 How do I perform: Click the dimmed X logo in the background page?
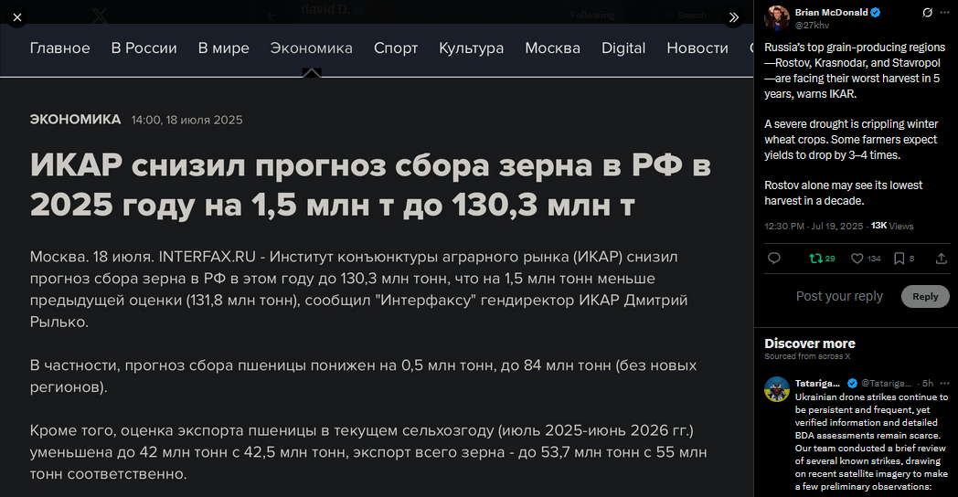[100, 15]
